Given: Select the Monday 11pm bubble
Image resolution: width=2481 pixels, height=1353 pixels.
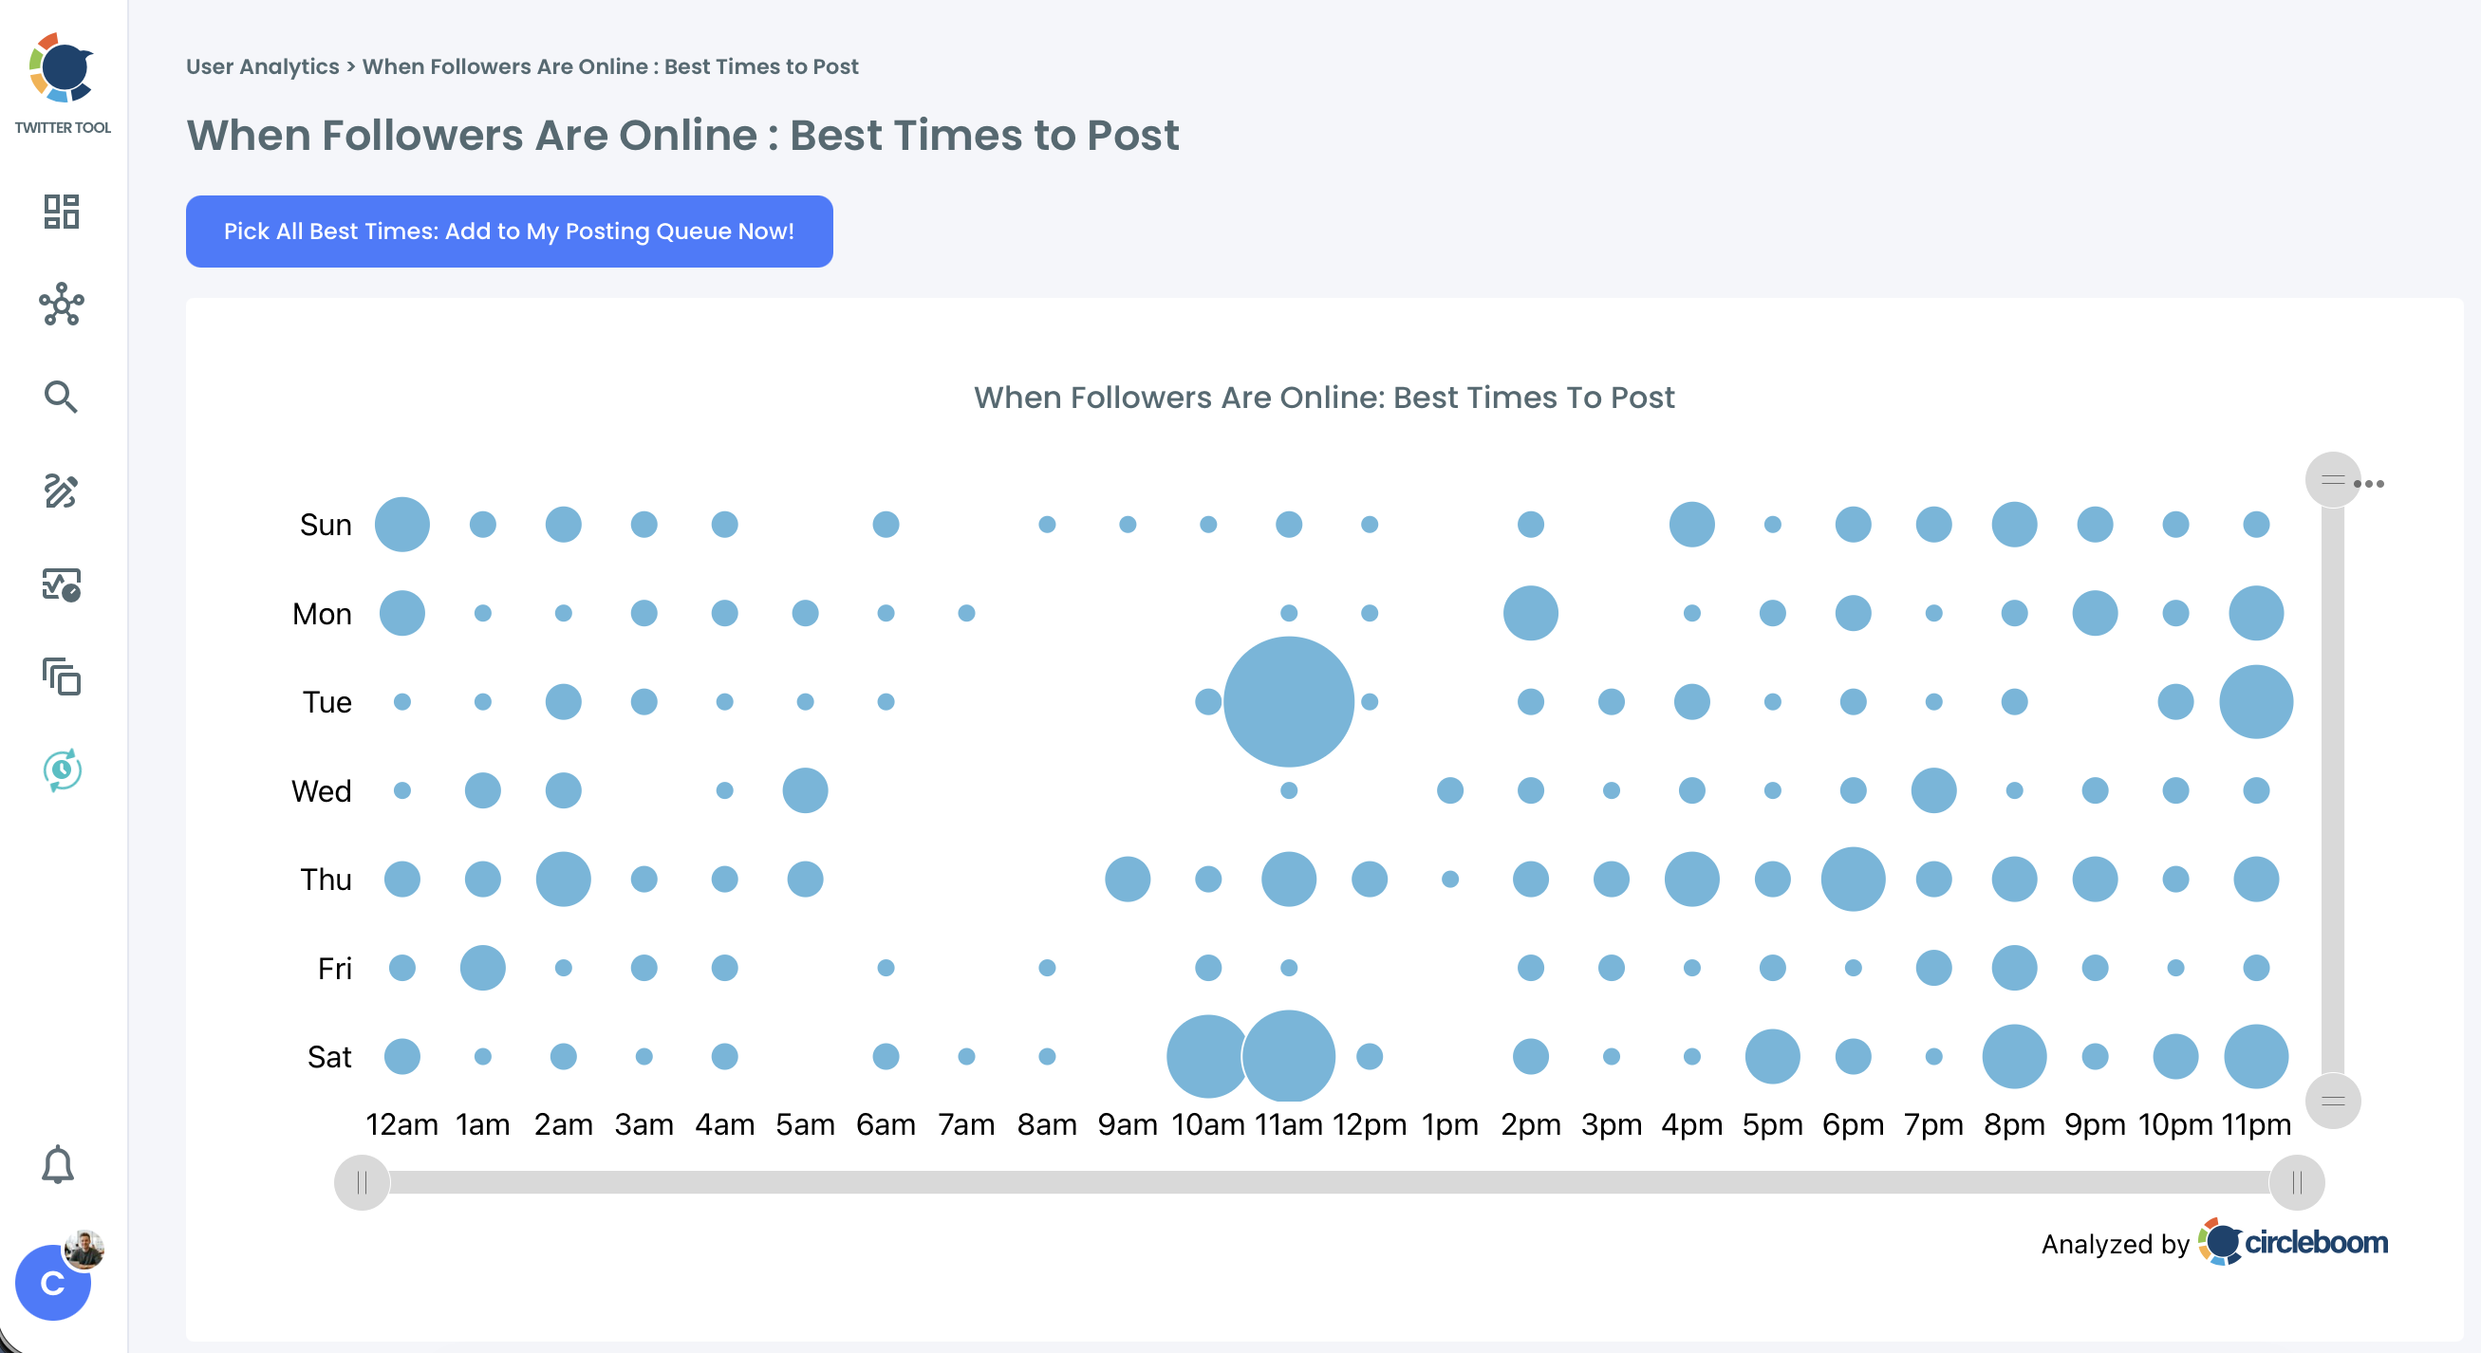Looking at the screenshot, I should pyautogui.click(x=2257, y=614).
